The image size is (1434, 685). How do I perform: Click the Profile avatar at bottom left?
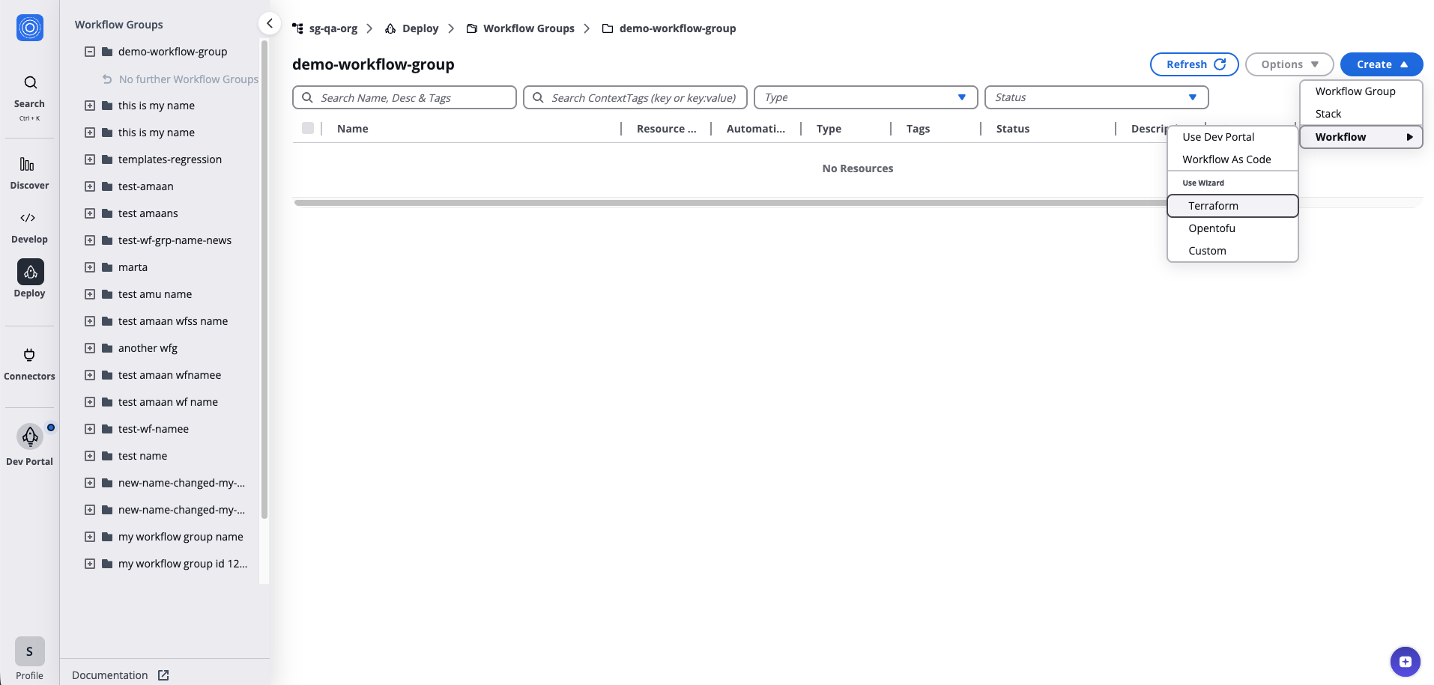(29, 651)
